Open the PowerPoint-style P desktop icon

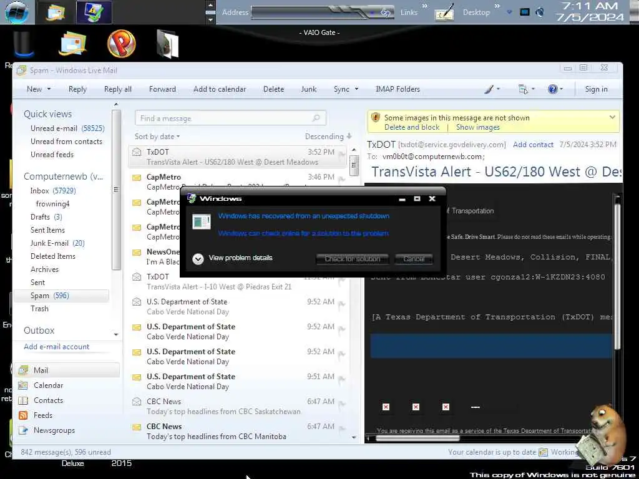tap(122, 44)
